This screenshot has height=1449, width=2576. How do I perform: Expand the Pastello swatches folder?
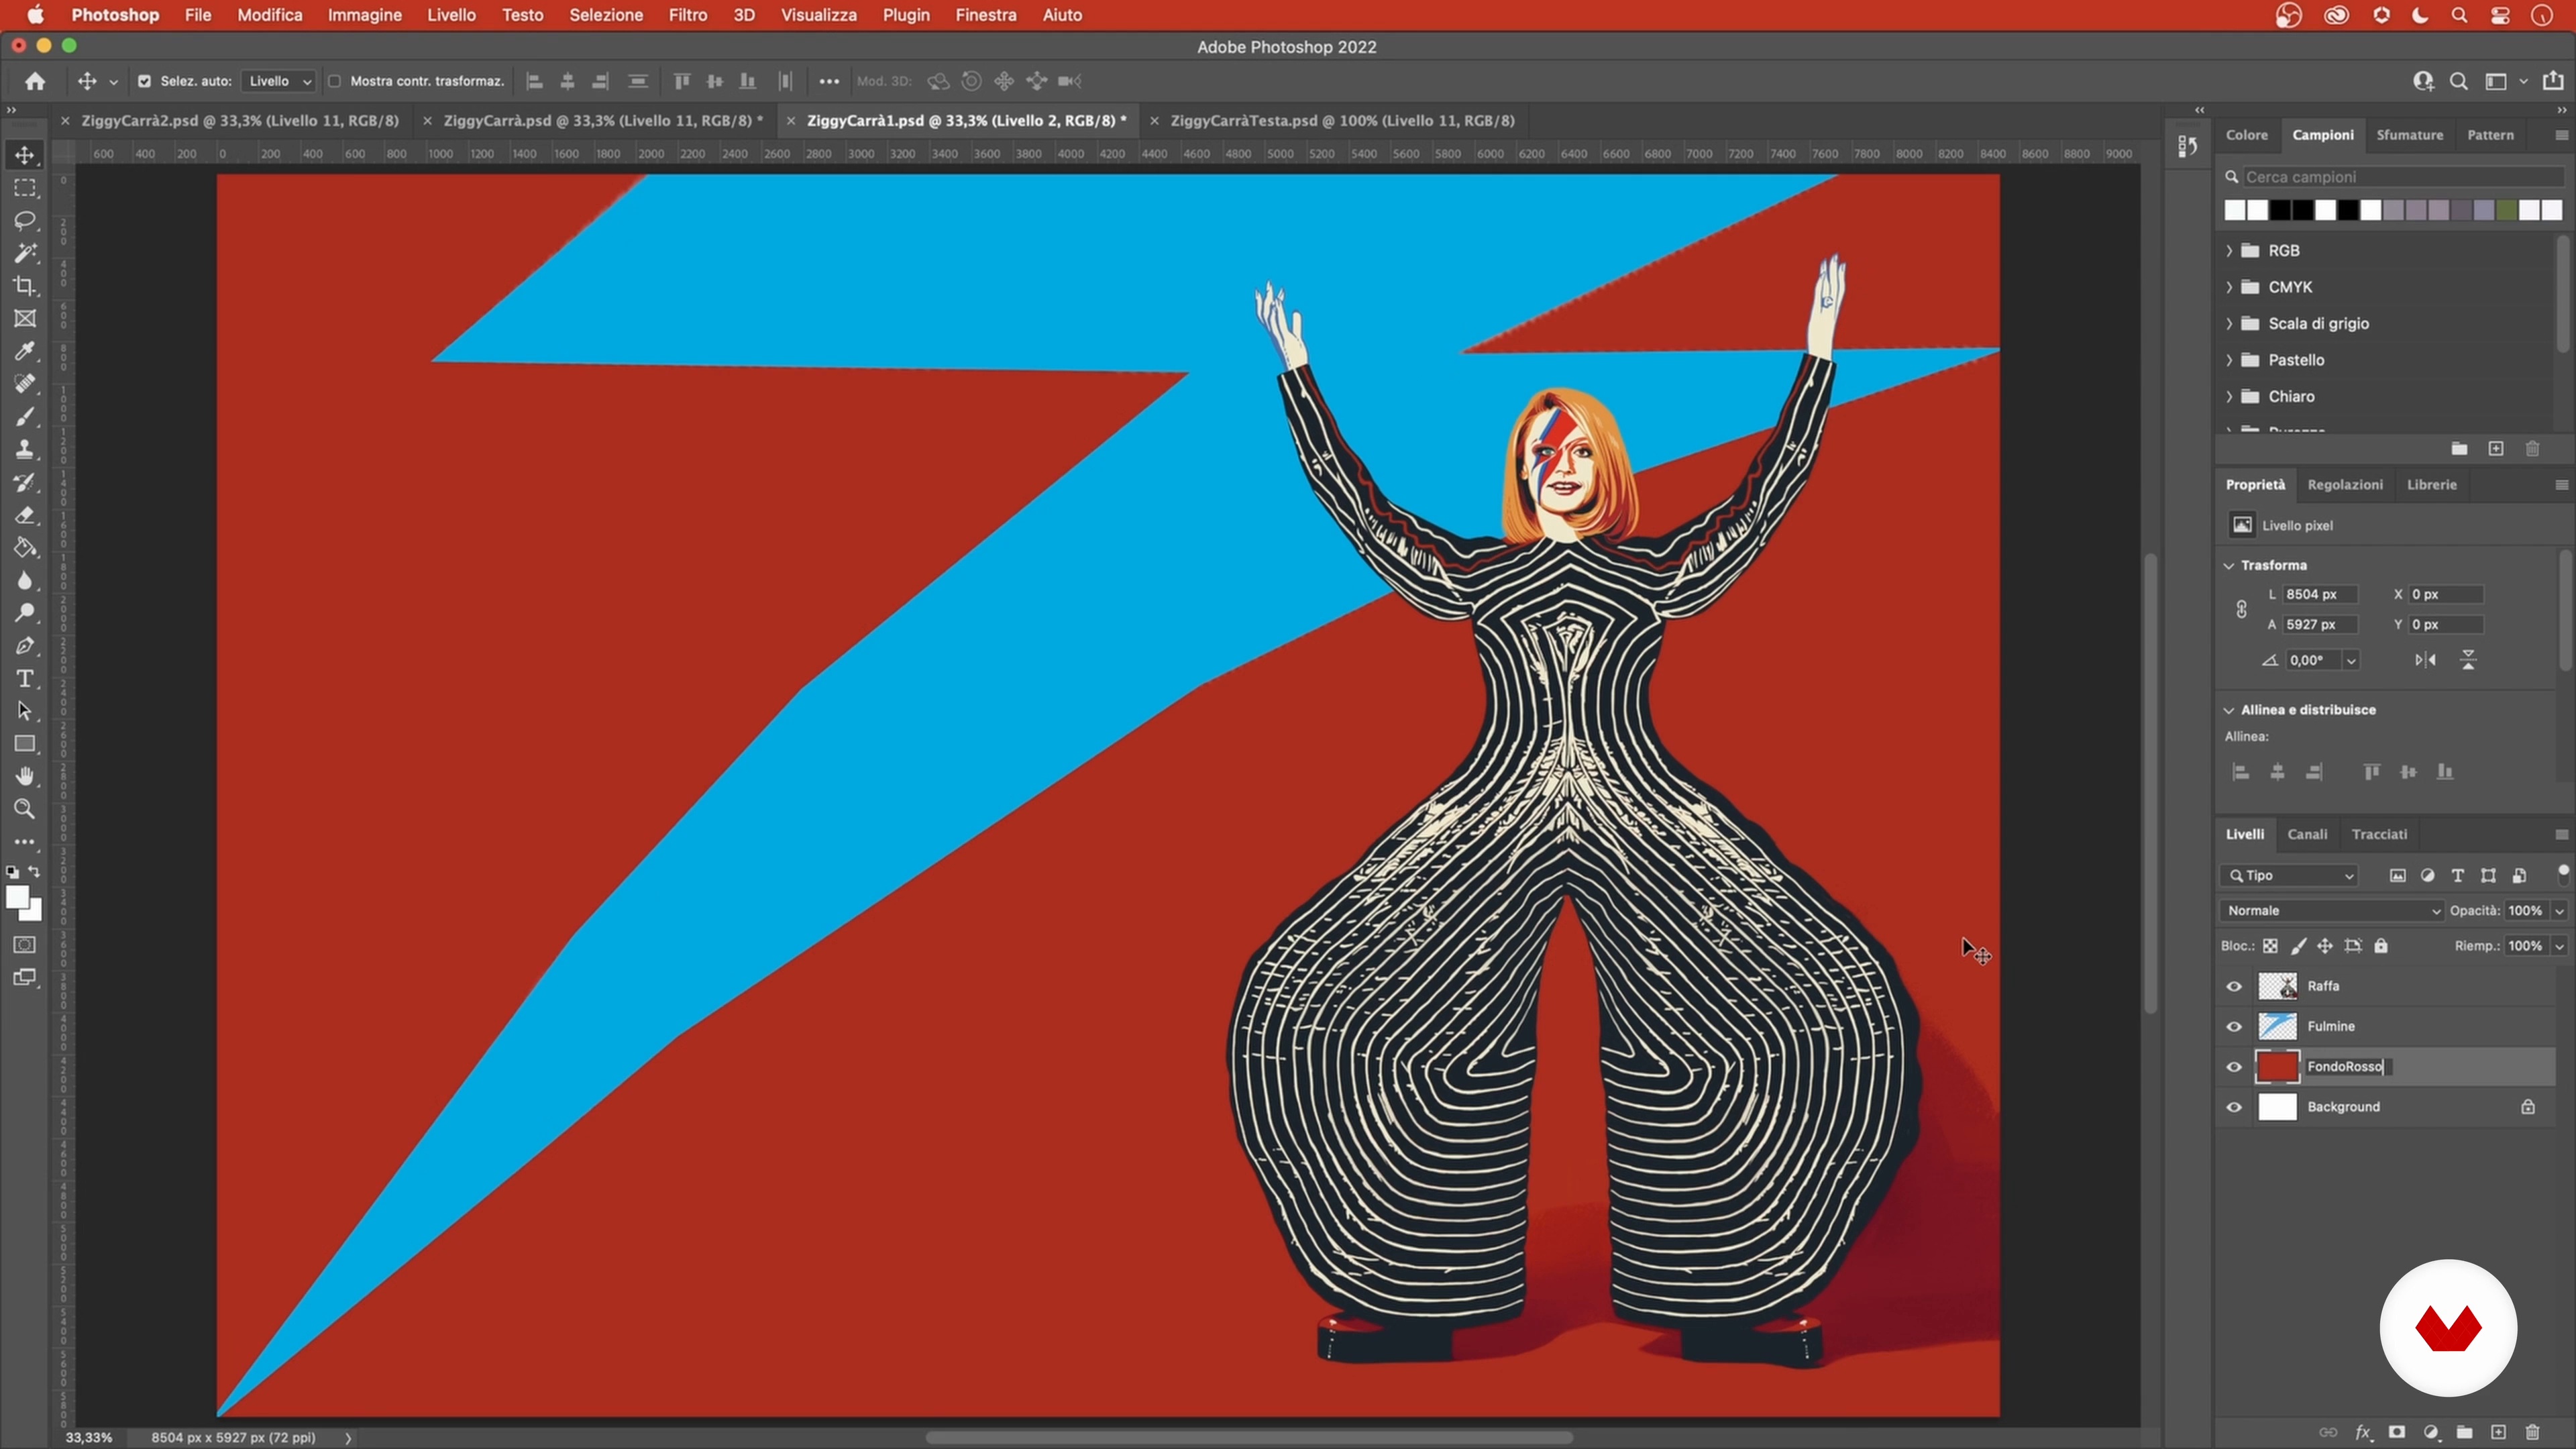point(2230,360)
